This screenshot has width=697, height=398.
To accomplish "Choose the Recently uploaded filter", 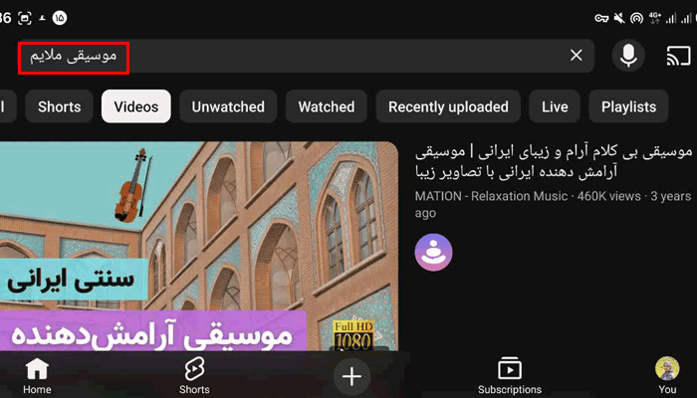I will 448,106.
